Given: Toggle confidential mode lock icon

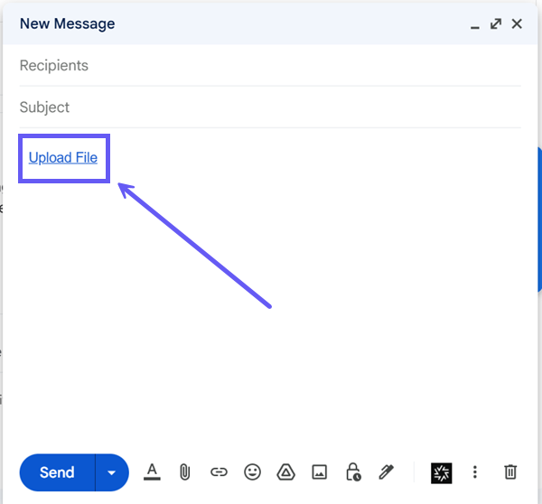Looking at the screenshot, I should pos(353,472).
